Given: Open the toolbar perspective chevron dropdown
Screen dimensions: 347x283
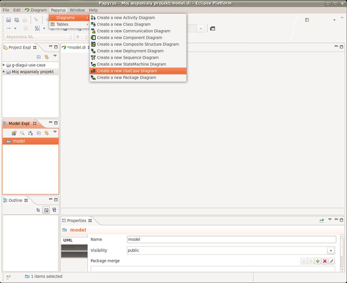Looking at the screenshot, I should click(334, 20).
